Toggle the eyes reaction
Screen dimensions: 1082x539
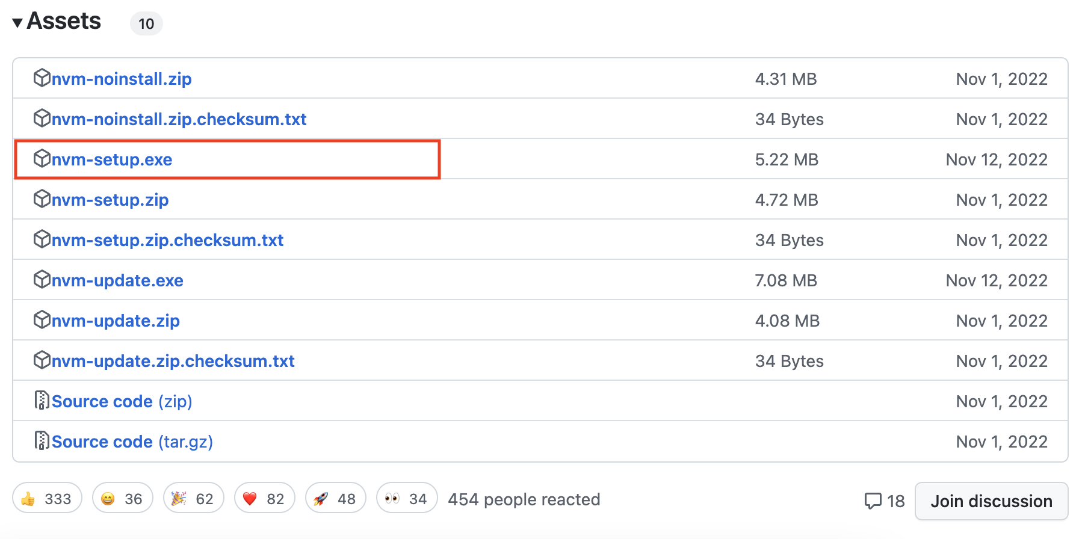click(x=406, y=498)
